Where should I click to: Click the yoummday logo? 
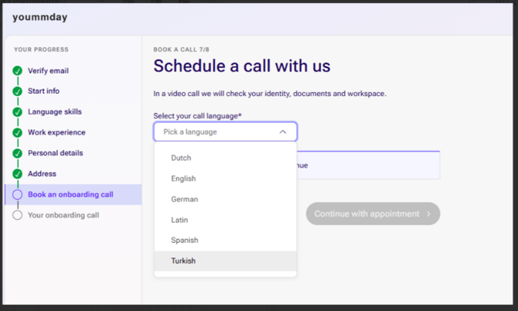(40, 17)
